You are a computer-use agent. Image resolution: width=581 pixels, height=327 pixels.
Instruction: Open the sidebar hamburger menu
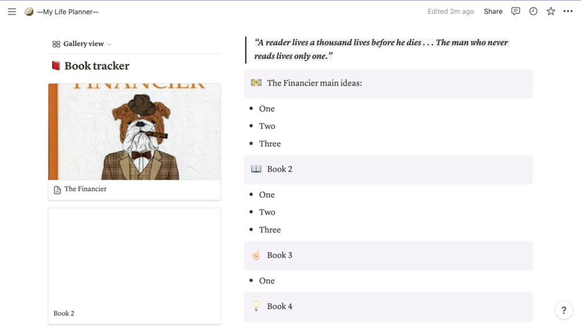click(x=12, y=12)
